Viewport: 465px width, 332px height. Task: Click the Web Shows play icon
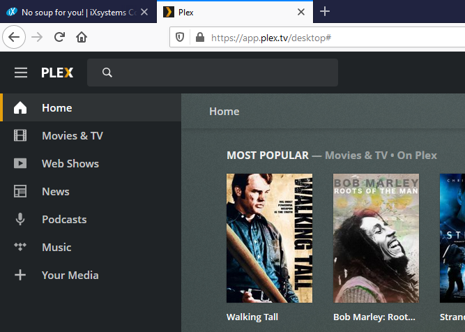(x=20, y=163)
